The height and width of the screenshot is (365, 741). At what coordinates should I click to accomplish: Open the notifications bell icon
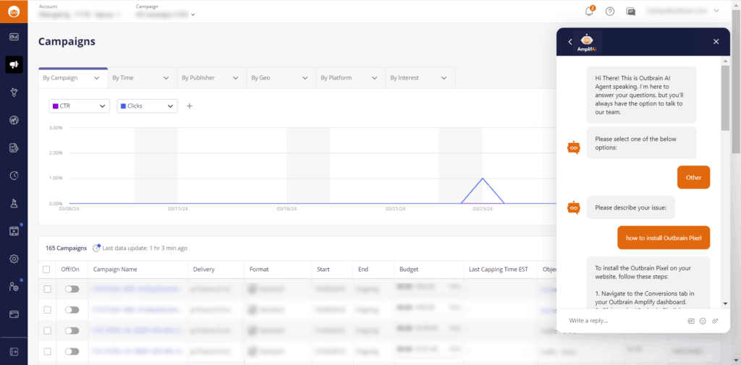pos(589,12)
